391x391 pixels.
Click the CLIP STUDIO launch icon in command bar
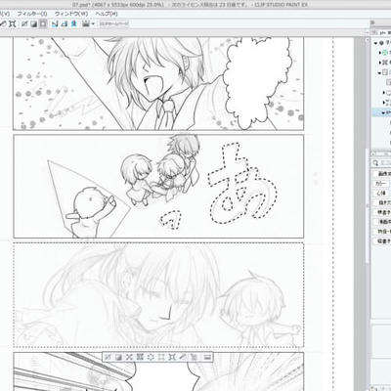coord(86,23)
